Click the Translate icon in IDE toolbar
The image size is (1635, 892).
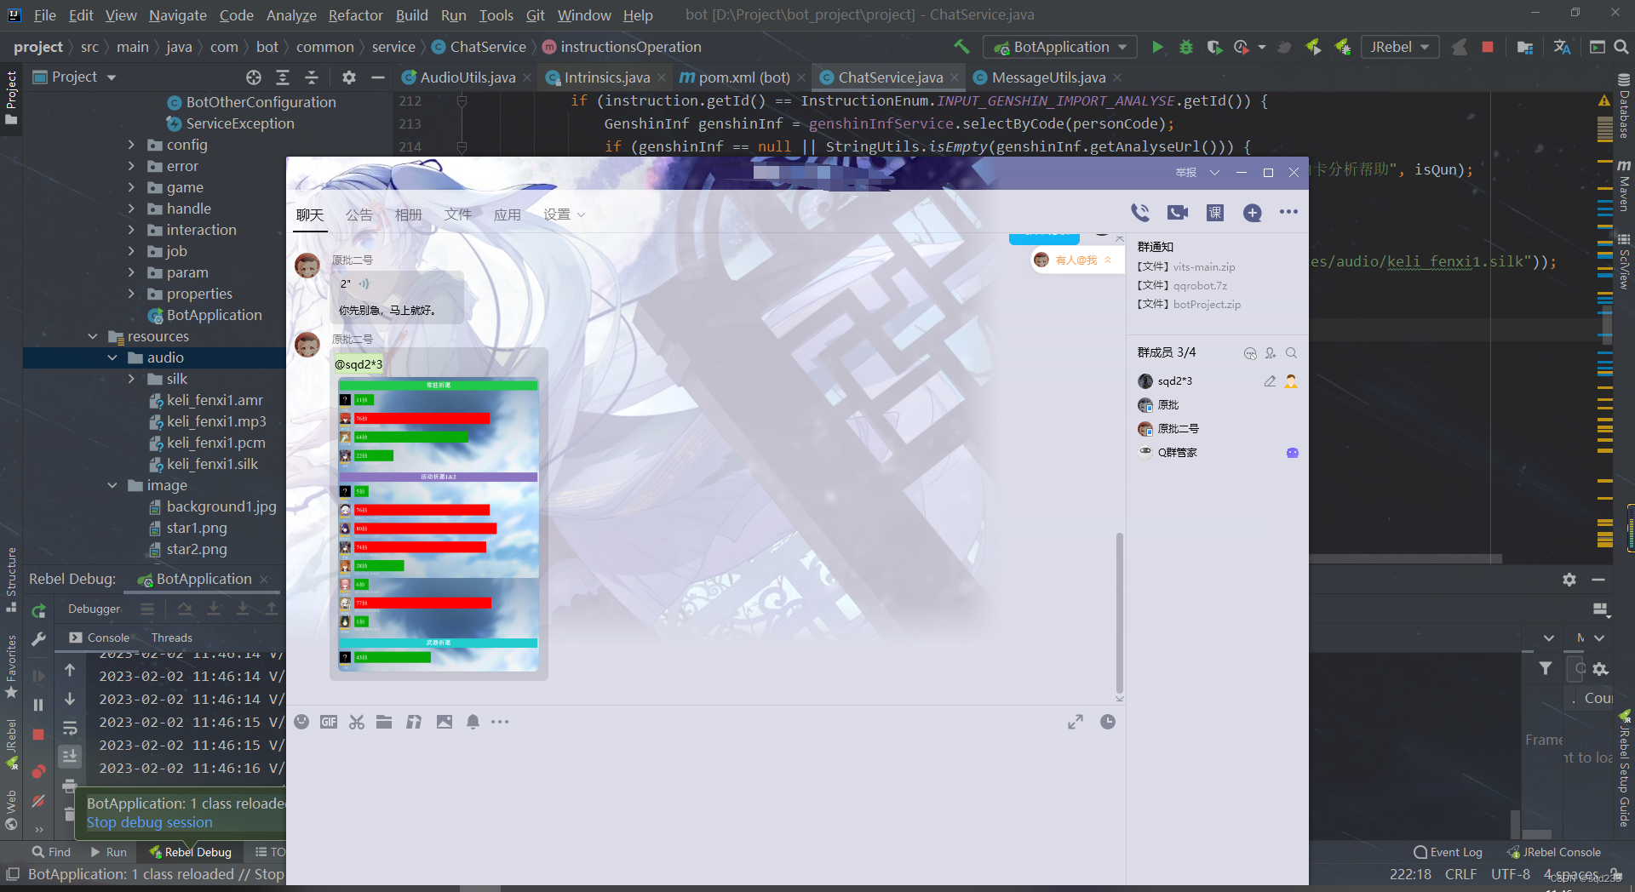(x=1562, y=47)
